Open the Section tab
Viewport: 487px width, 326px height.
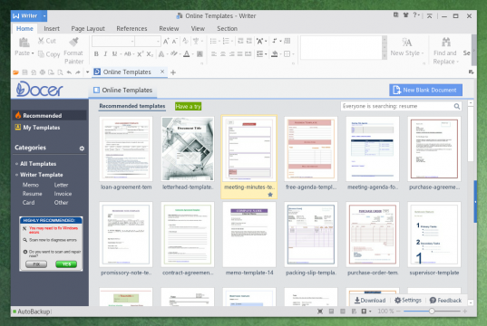(227, 29)
